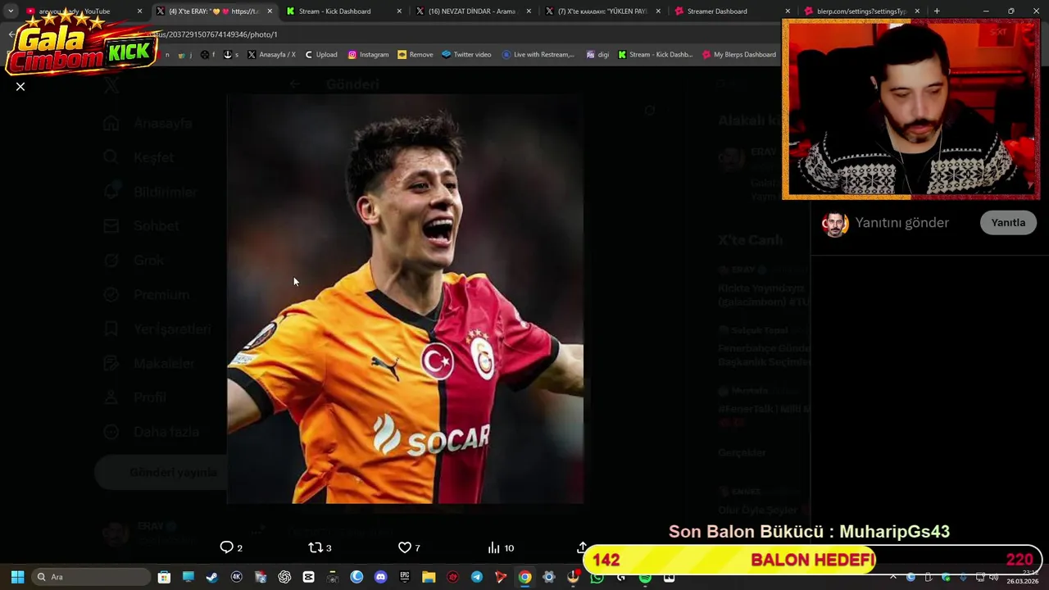Viewport: 1049px width, 590px height.
Task: Click the 'Yanıtını gönder' reply input field
Action: (901, 223)
